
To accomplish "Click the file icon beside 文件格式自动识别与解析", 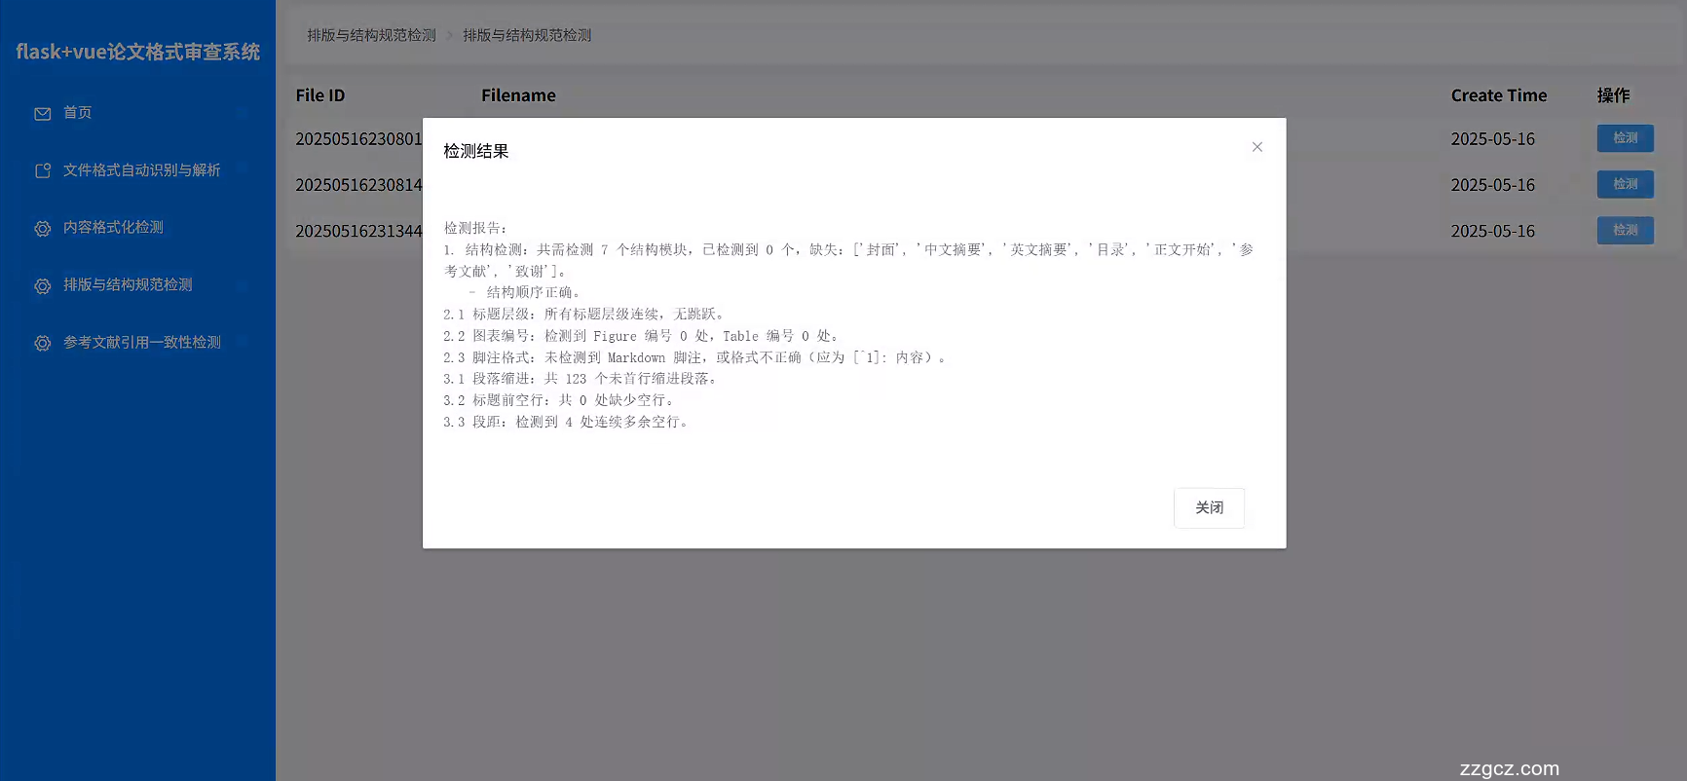I will 43,170.
